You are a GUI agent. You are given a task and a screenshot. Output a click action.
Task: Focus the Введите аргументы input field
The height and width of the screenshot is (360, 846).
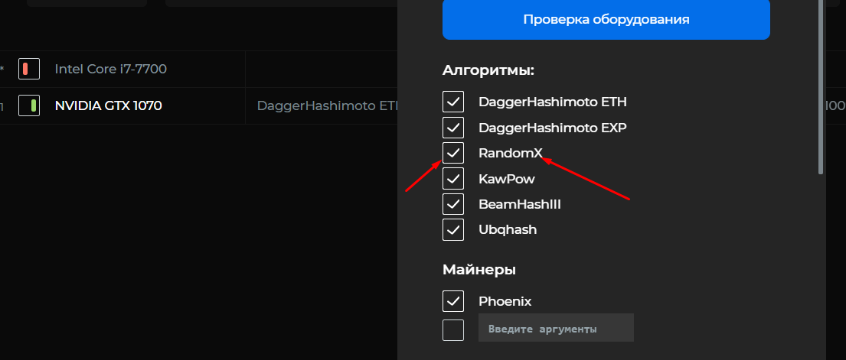click(556, 328)
